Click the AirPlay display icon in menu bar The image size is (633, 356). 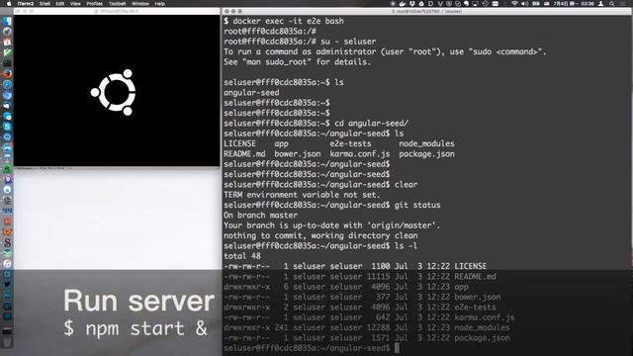[x=475, y=4]
